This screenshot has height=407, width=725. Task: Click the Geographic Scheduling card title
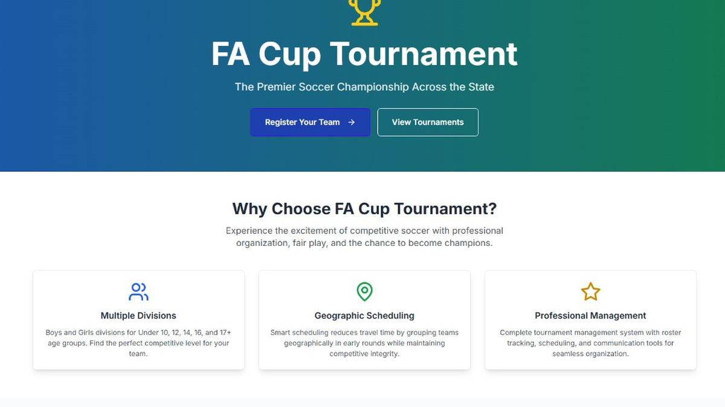364,315
